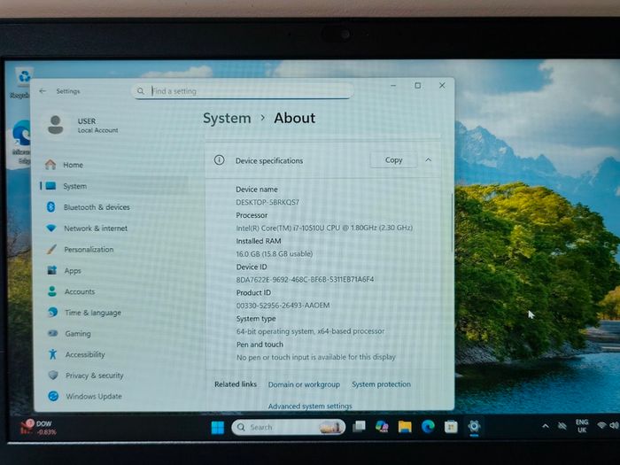620x465 pixels.
Task: Open Task View from the taskbar
Action: (359, 427)
